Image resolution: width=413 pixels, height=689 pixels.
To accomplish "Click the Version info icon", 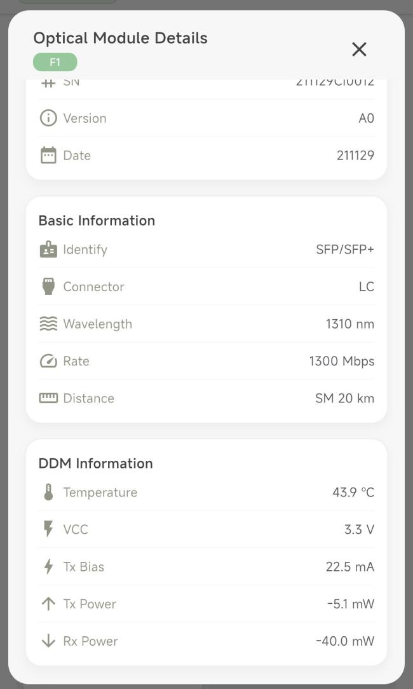I will point(48,118).
